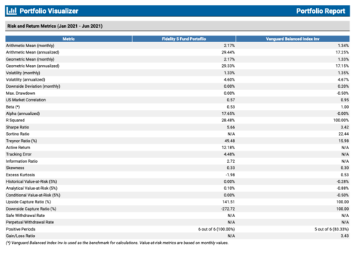This screenshot has width=356, height=262.
Task: Click the 17.25% Vanguard arithmetic mean value
Action: click(342, 52)
